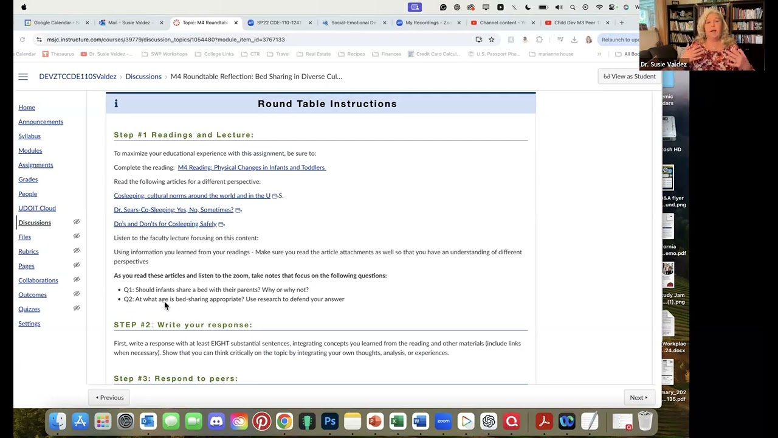Open College Links bookmark folder

pos(215,54)
